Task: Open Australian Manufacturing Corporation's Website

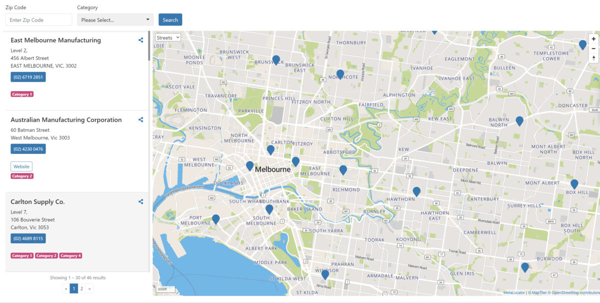Action: tap(21, 166)
